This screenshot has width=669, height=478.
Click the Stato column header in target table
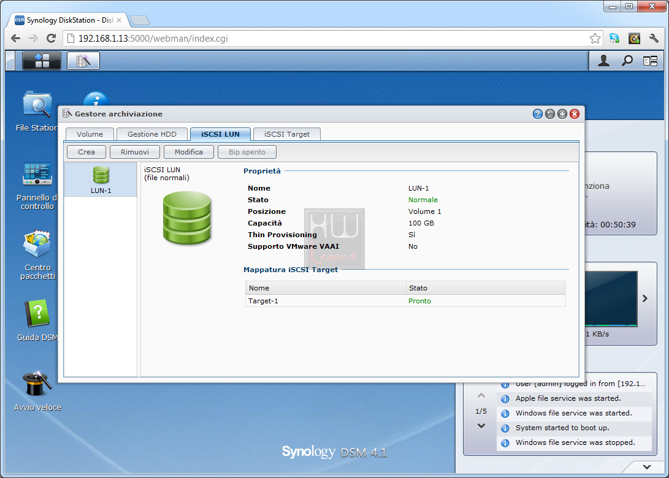pos(486,288)
